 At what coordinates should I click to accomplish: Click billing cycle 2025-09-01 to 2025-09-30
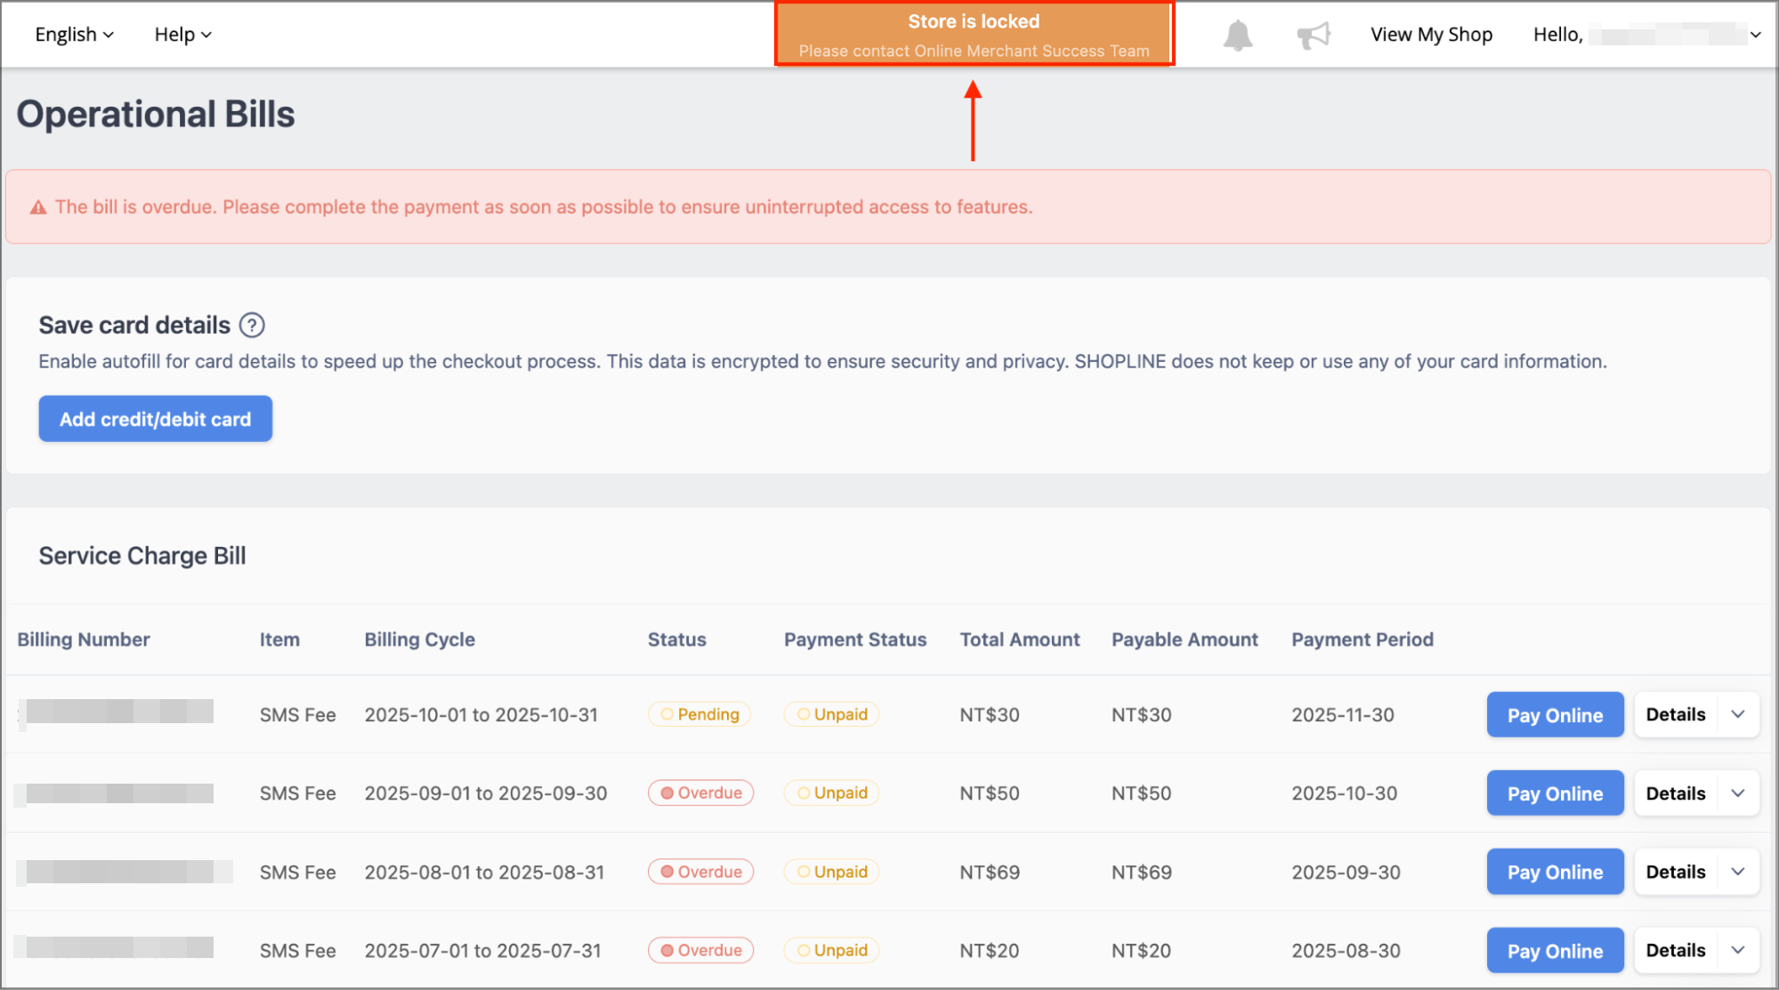coord(486,793)
